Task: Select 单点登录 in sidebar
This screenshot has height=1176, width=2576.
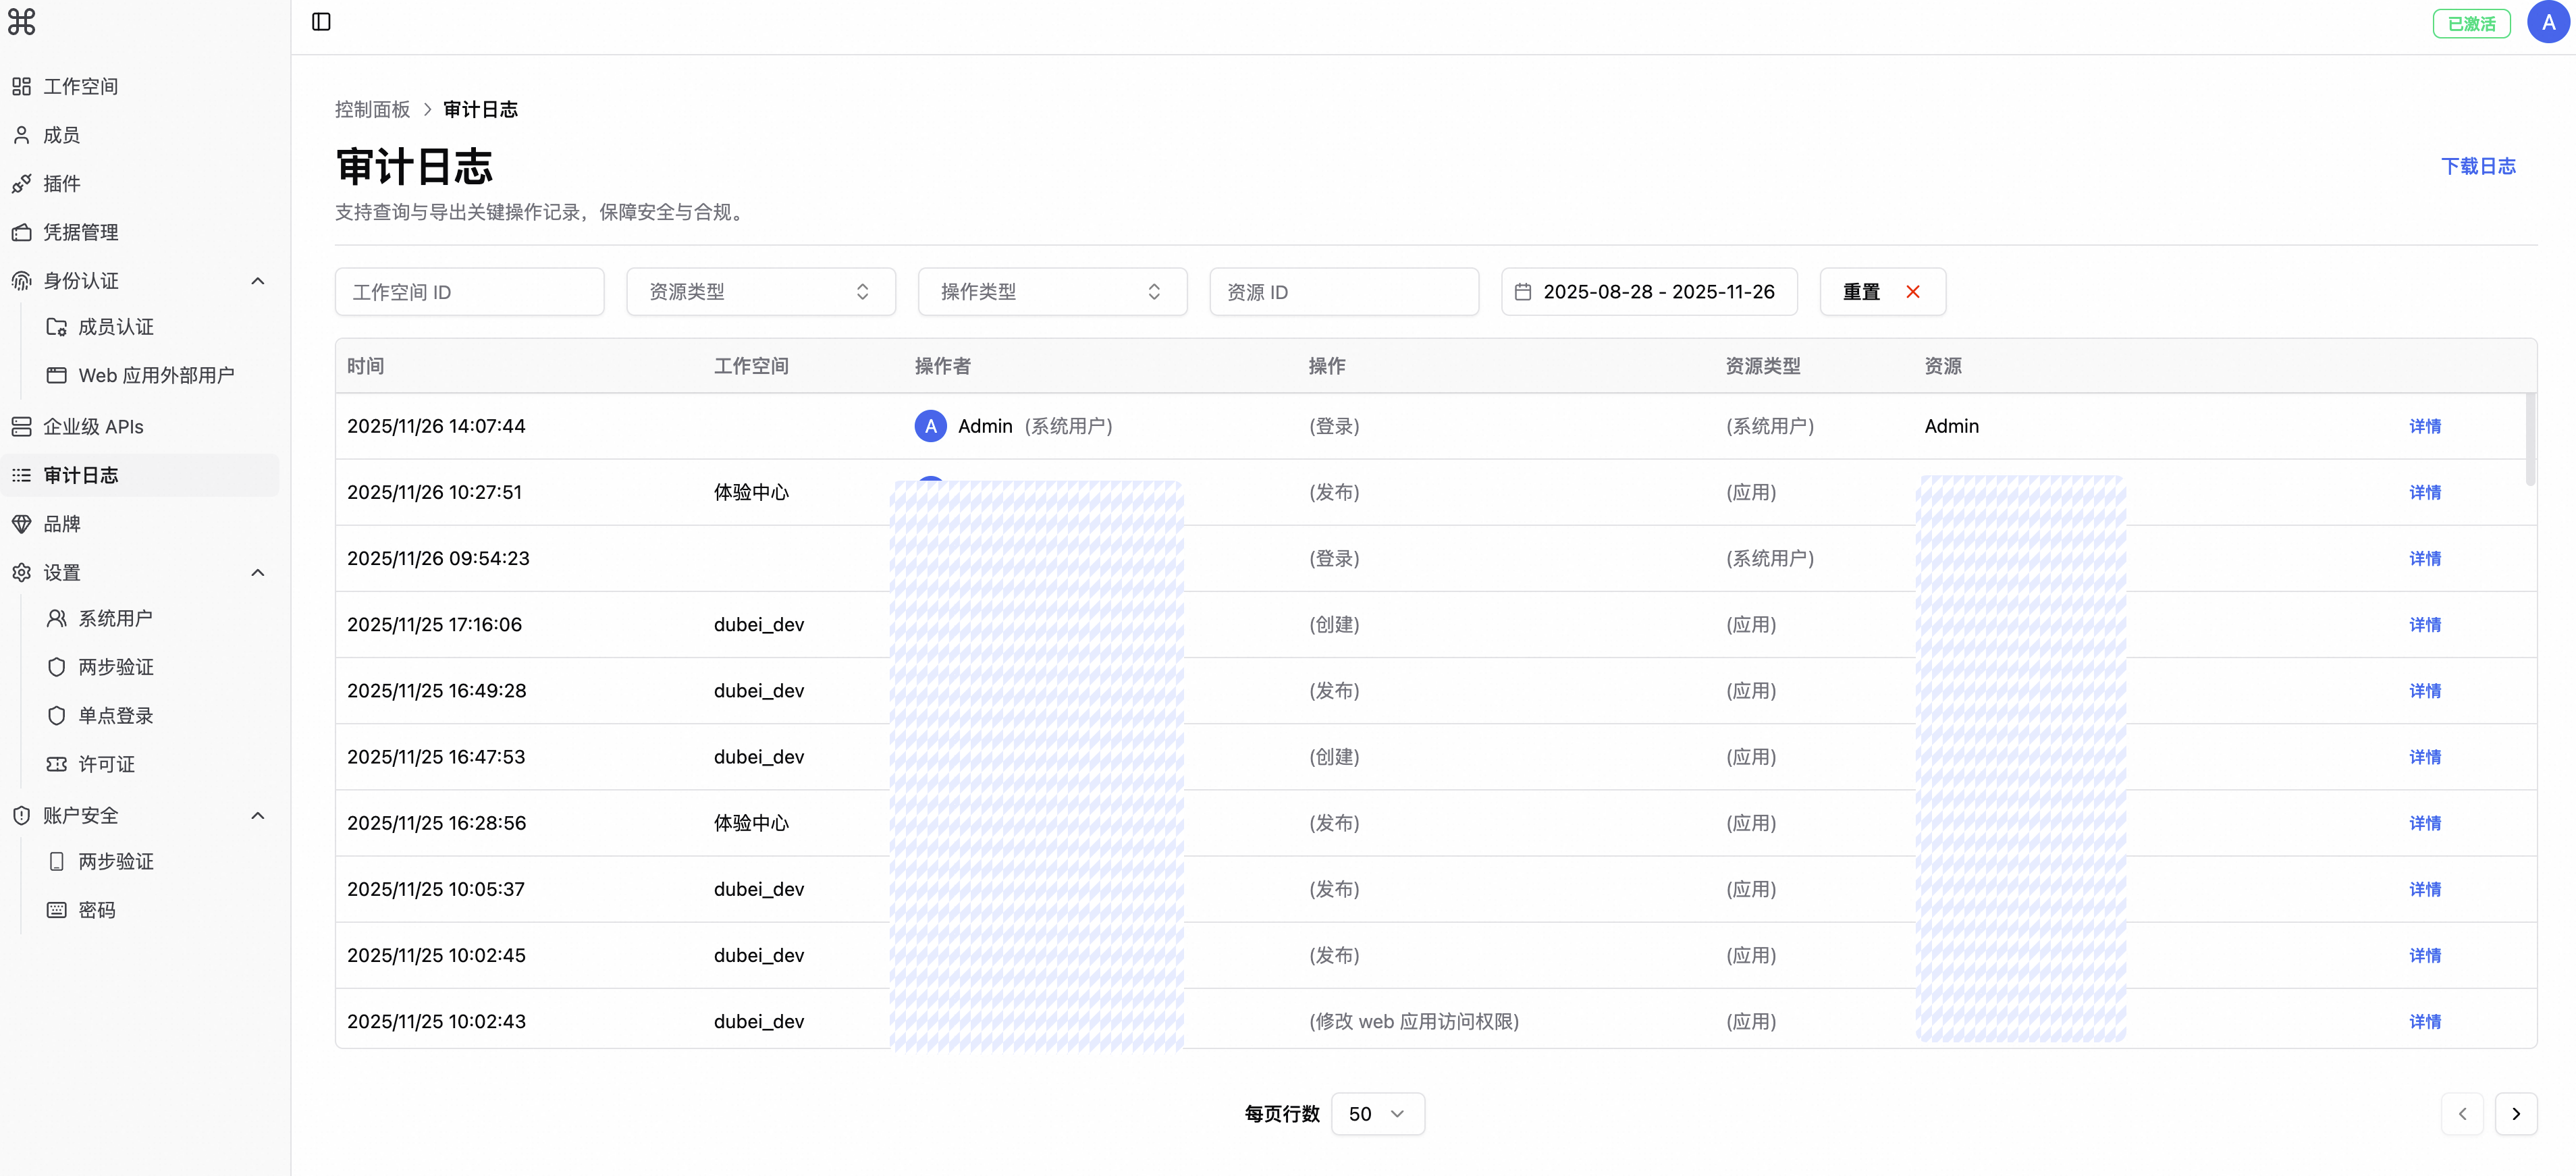Action: coord(116,716)
